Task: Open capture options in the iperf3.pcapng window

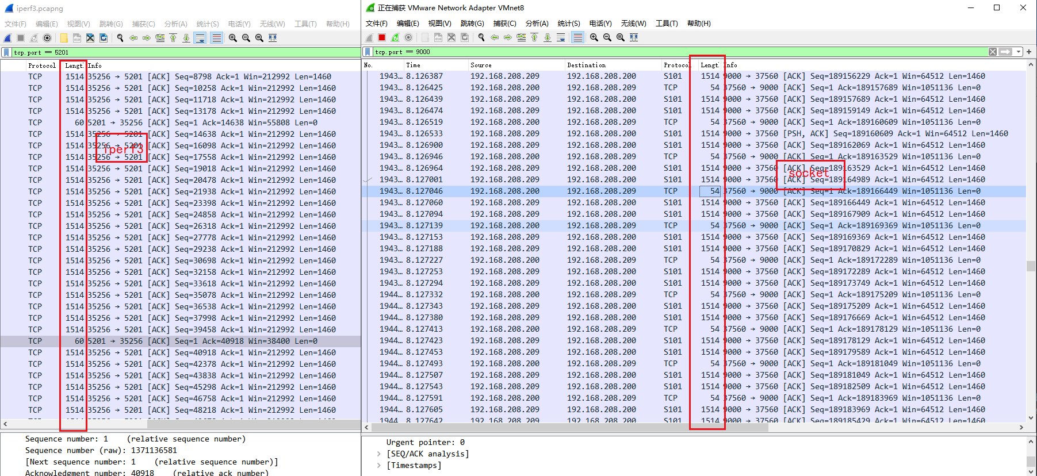Action: coord(47,38)
